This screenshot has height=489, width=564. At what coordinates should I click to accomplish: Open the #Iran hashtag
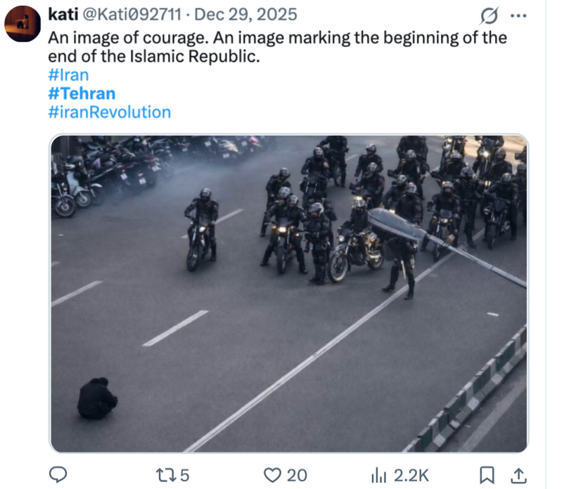pyautogui.click(x=67, y=75)
